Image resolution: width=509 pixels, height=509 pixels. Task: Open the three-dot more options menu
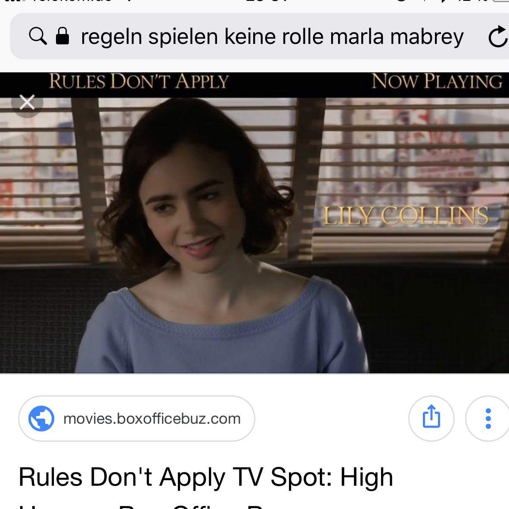(x=487, y=418)
